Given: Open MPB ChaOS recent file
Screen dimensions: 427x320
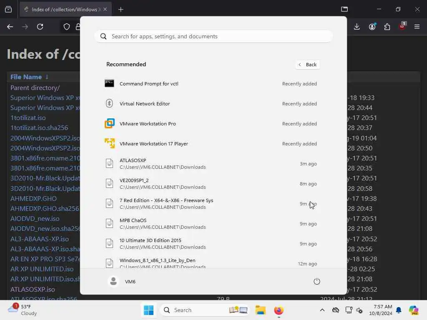Looking at the screenshot, I should pos(211,224).
